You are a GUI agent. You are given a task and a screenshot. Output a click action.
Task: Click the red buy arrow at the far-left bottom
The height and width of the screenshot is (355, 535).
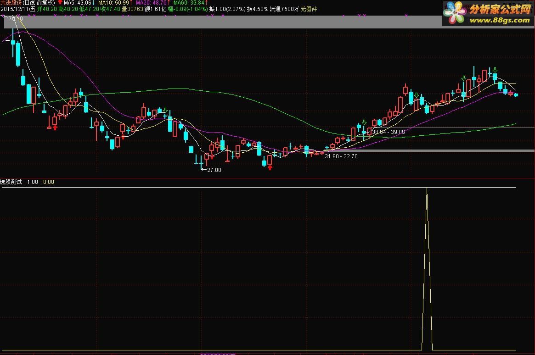click(55, 128)
